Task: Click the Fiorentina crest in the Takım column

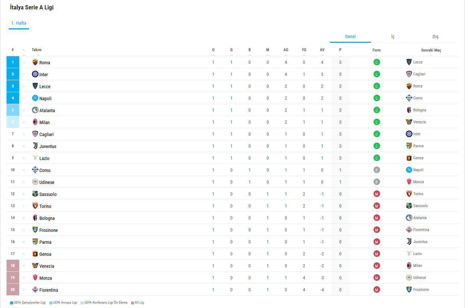Action: 35,289
